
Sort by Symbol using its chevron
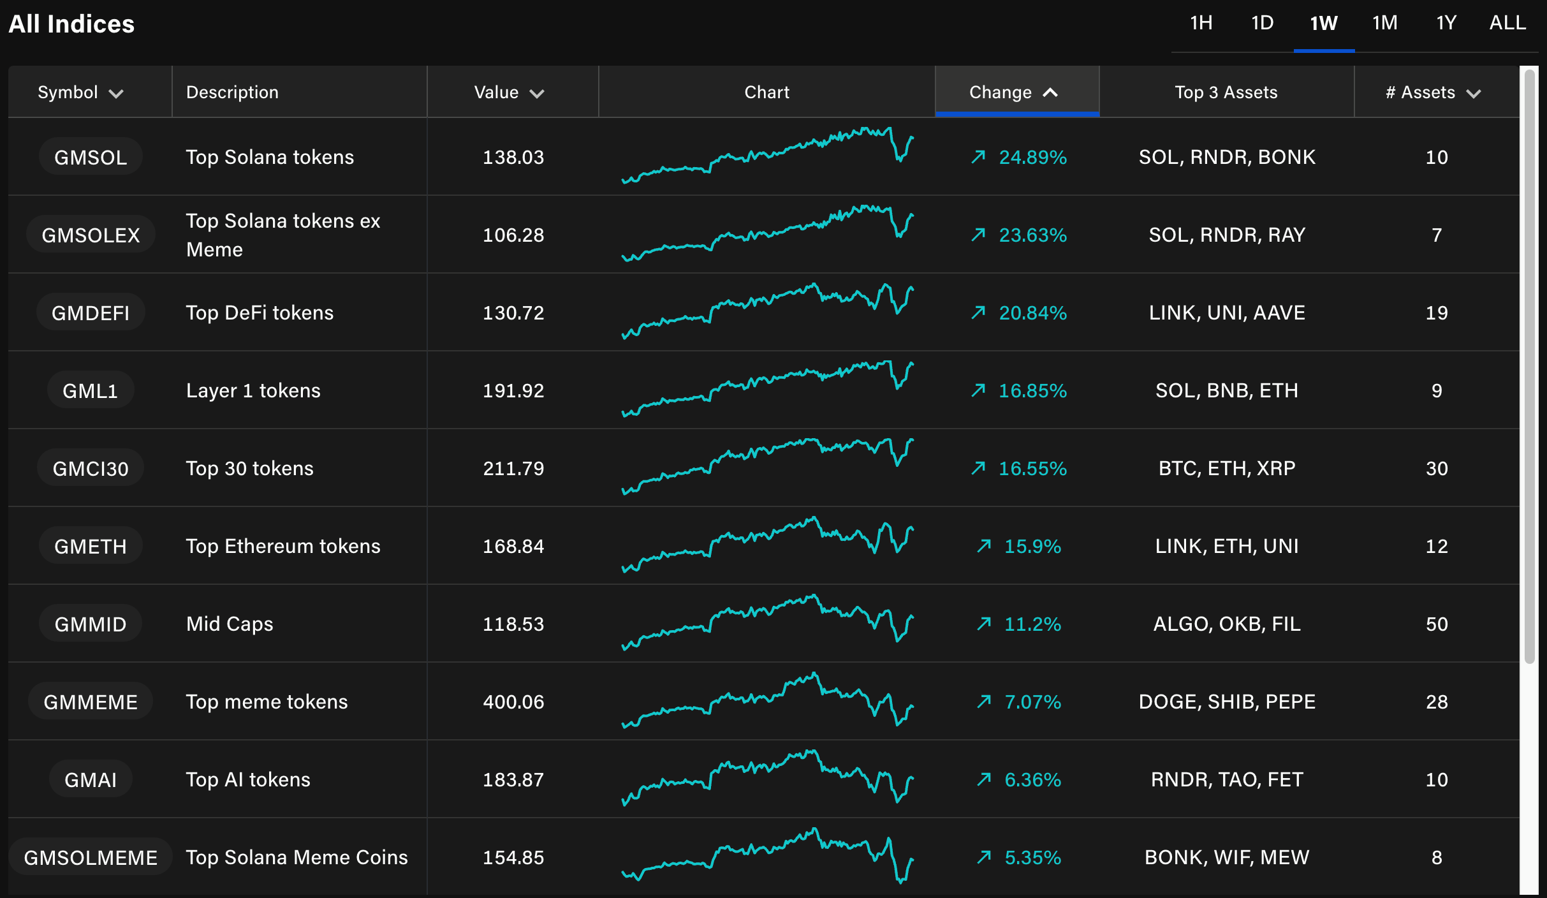coord(116,94)
